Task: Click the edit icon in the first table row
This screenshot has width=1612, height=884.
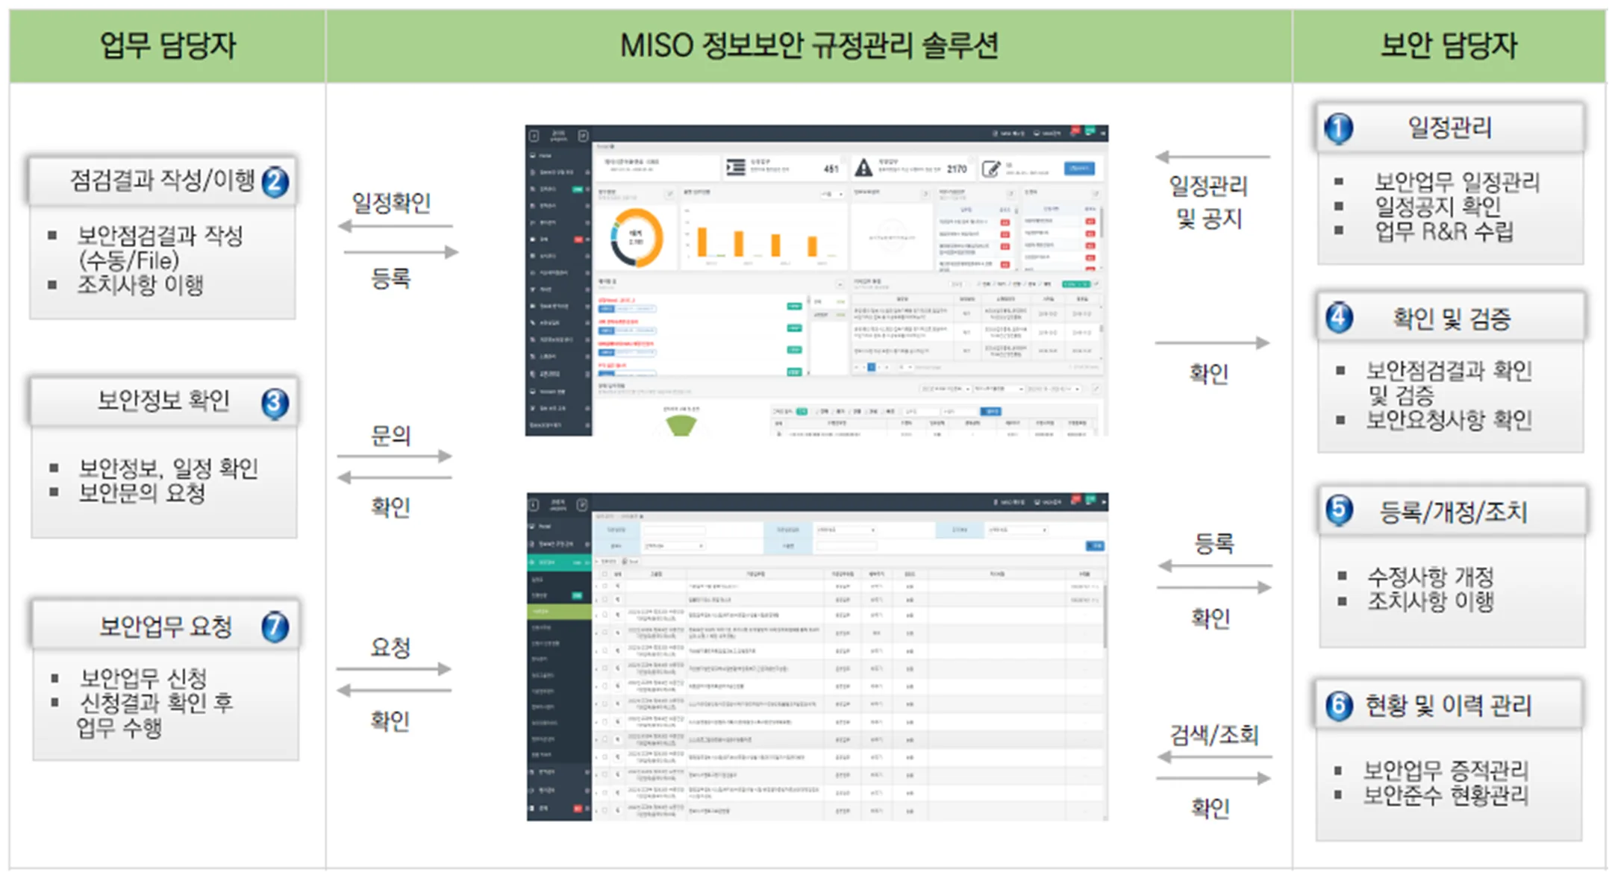Action: tap(617, 586)
